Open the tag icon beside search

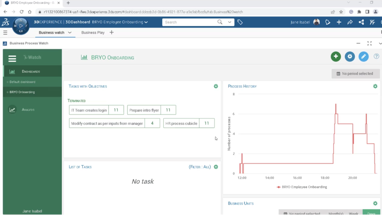tap(240, 22)
